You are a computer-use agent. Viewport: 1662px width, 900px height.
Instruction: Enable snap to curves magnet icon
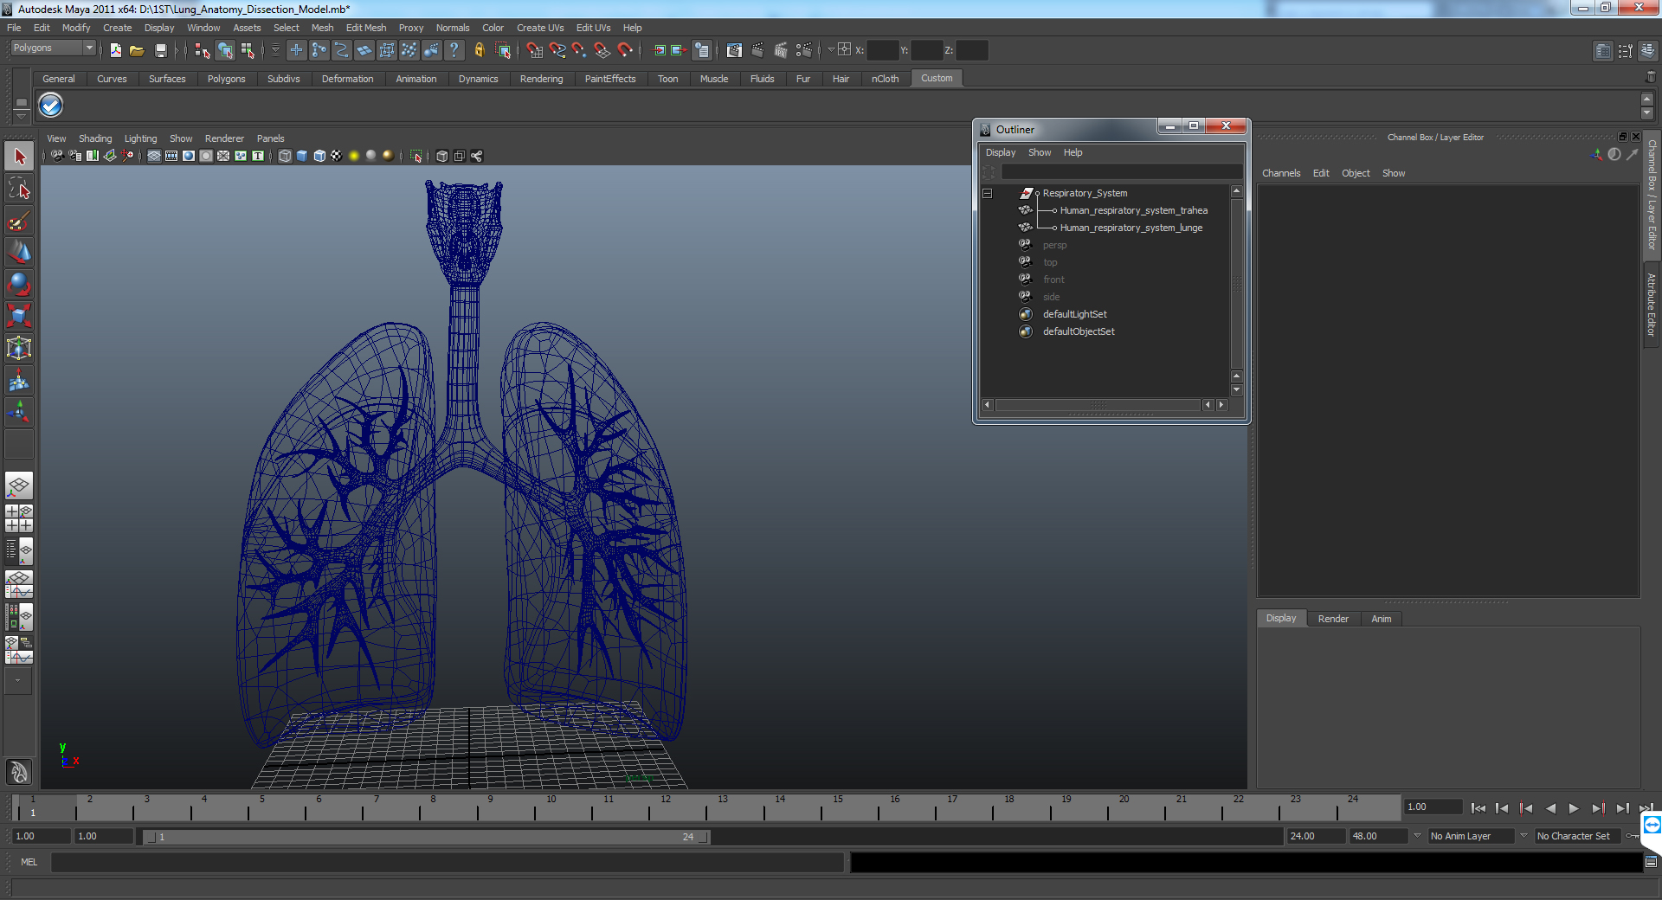pos(557,50)
